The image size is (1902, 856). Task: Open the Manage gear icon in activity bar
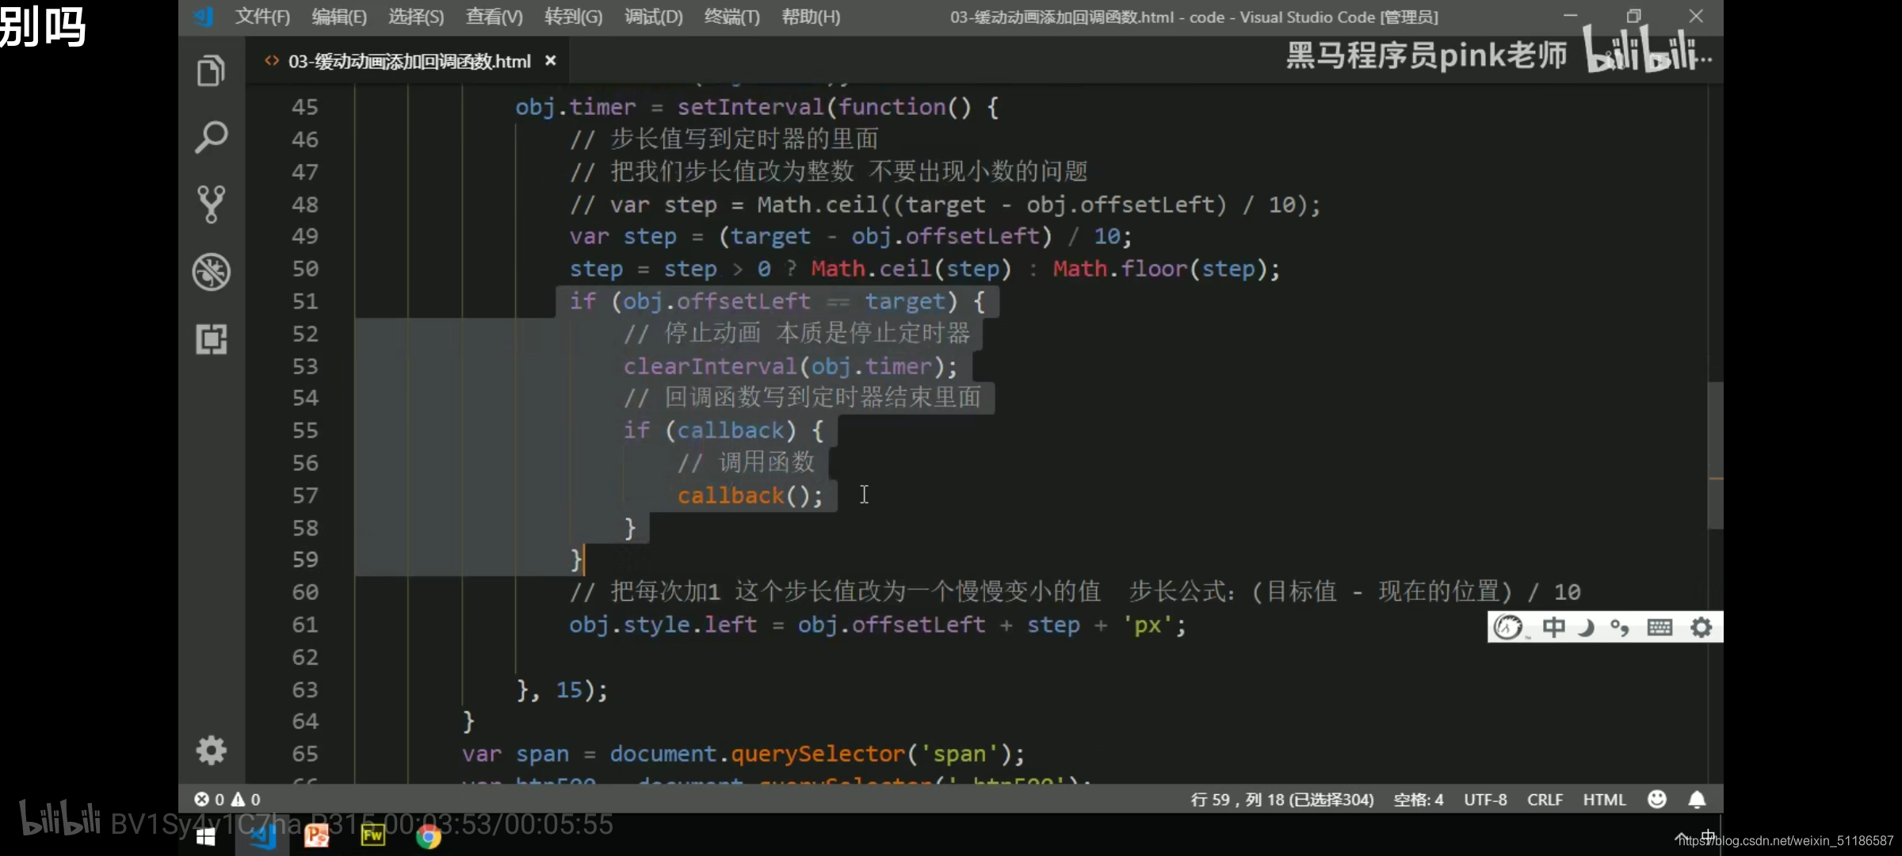211,750
